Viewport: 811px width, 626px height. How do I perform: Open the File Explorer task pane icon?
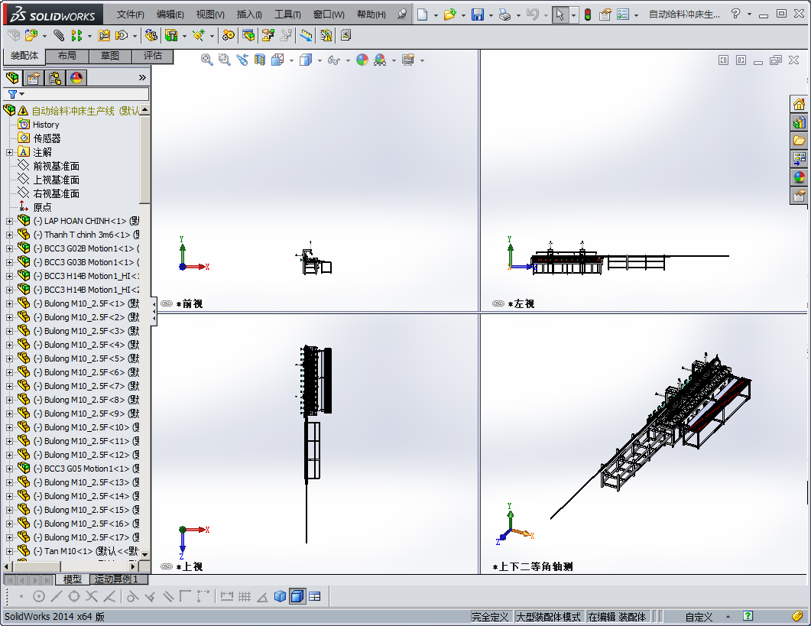coord(799,141)
